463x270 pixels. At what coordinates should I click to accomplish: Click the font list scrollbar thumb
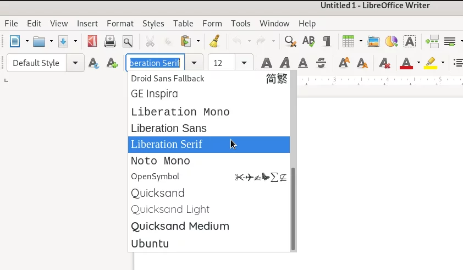(x=293, y=209)
